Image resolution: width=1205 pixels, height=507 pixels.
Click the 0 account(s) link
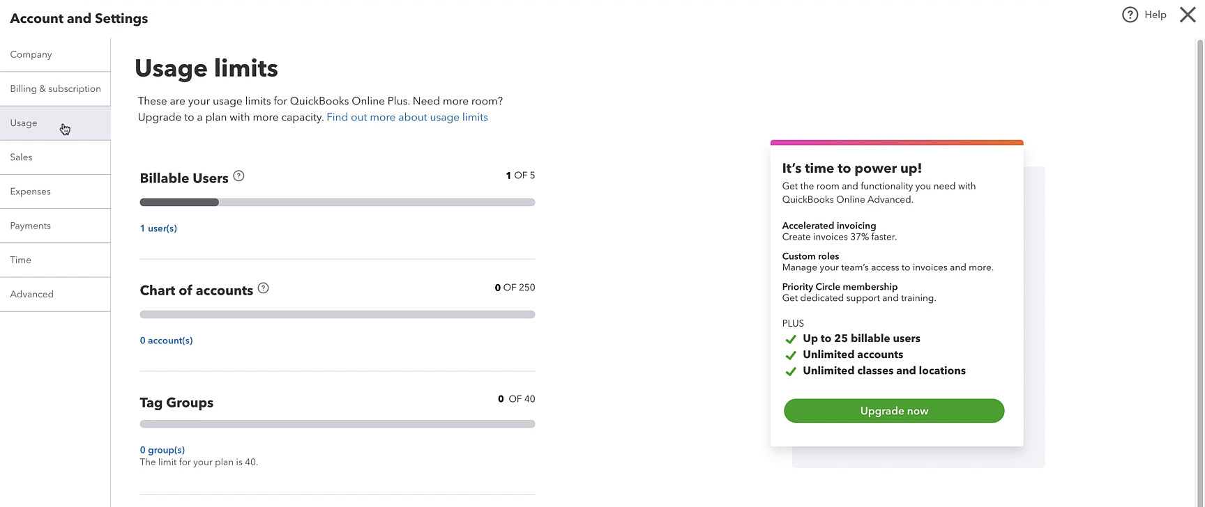(x=166, y=341)
